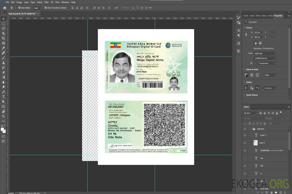Select the Clone Stamp tool

[3, 63]
